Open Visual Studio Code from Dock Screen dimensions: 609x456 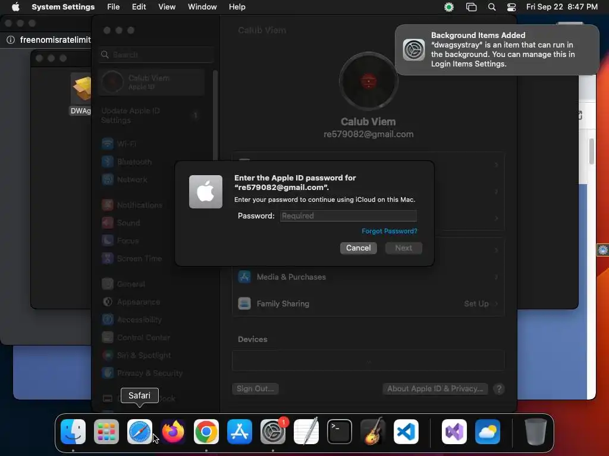click(x=406, y=432)
